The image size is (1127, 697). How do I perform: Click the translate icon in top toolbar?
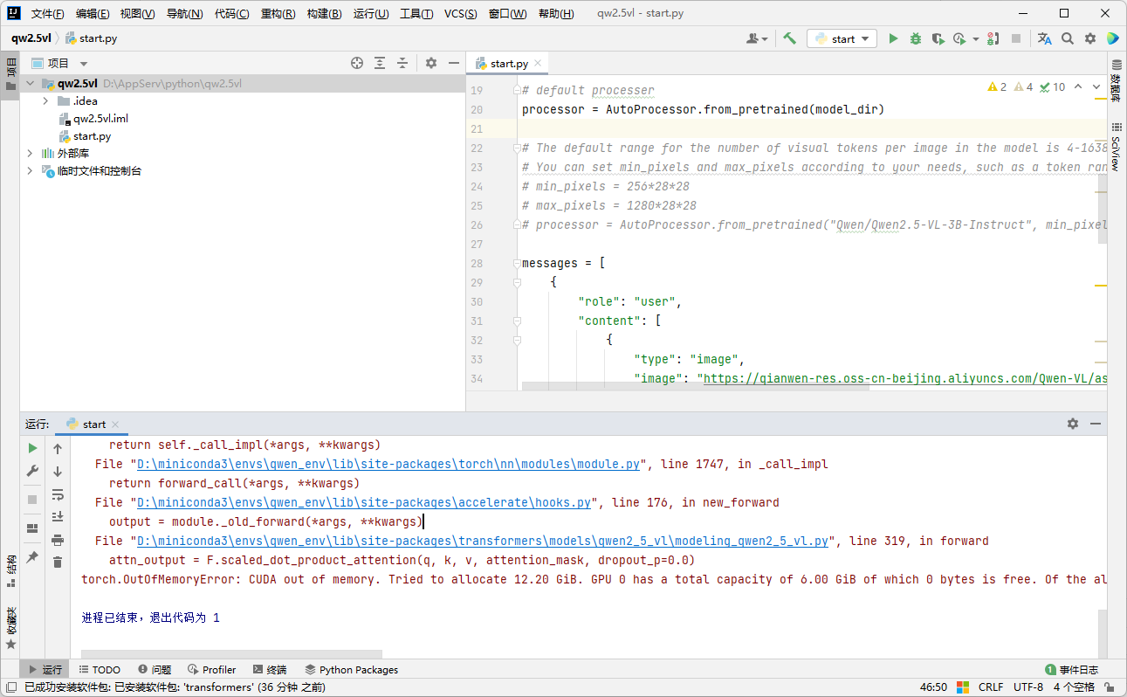pyautogui.click(x=1044, y=38)
